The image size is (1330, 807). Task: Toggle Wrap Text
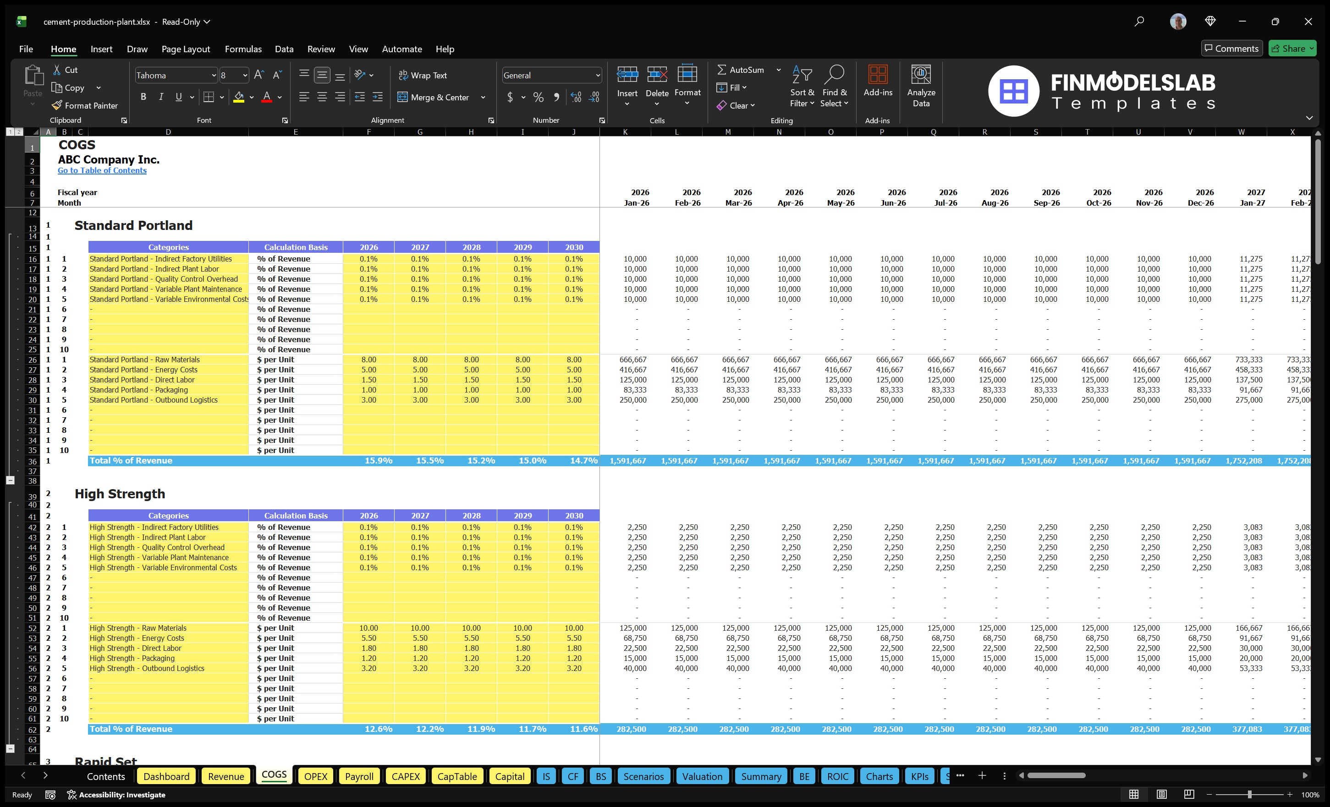pyautogui.click(x=423, y=76)
